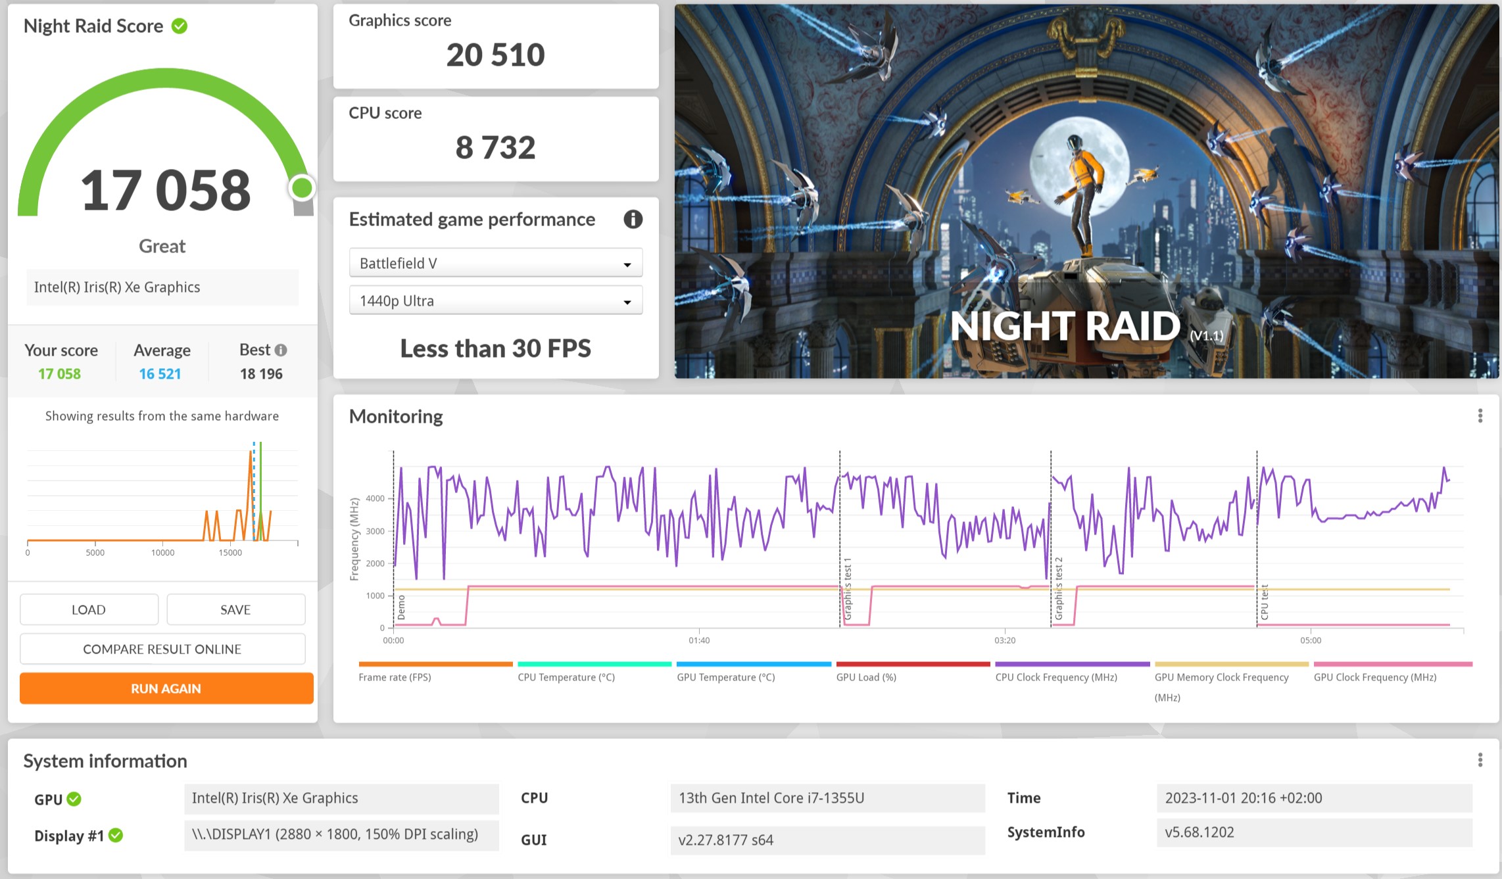Click the Best score 18 196

(261, 373)
